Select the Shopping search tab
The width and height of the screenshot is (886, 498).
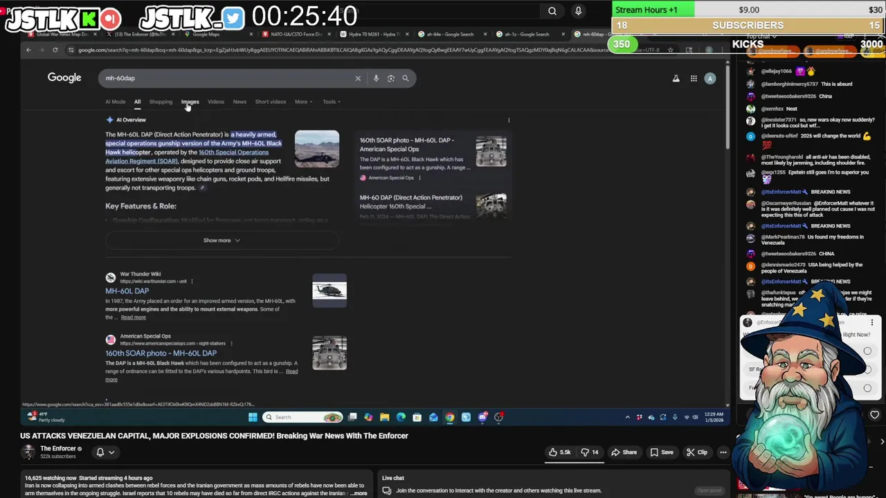pos(161,102)
